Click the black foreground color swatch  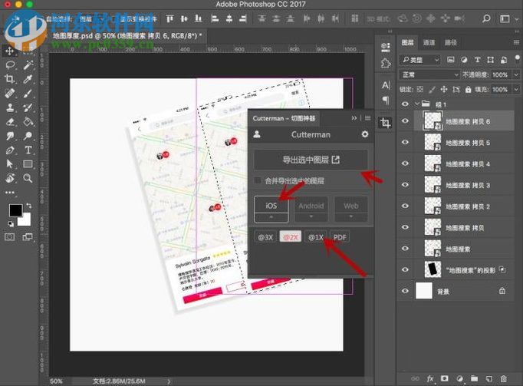coord(15,210)
